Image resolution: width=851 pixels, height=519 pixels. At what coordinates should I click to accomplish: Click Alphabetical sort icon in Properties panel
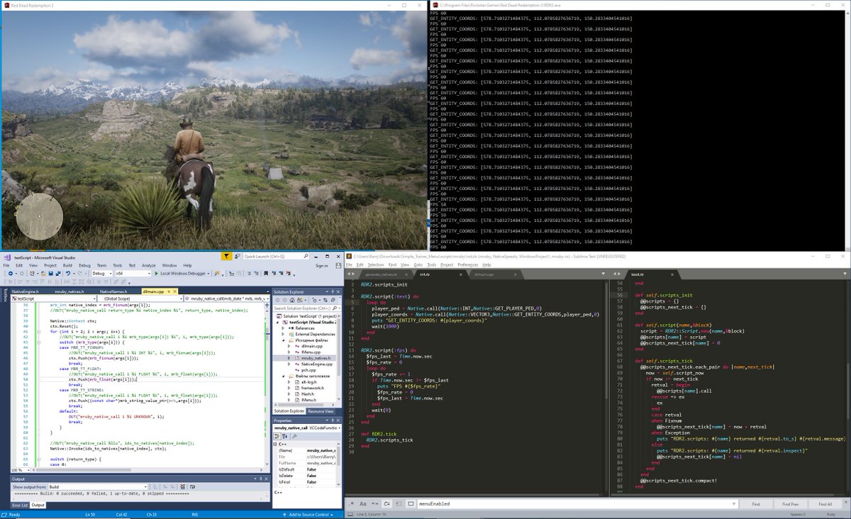[284, 436]
